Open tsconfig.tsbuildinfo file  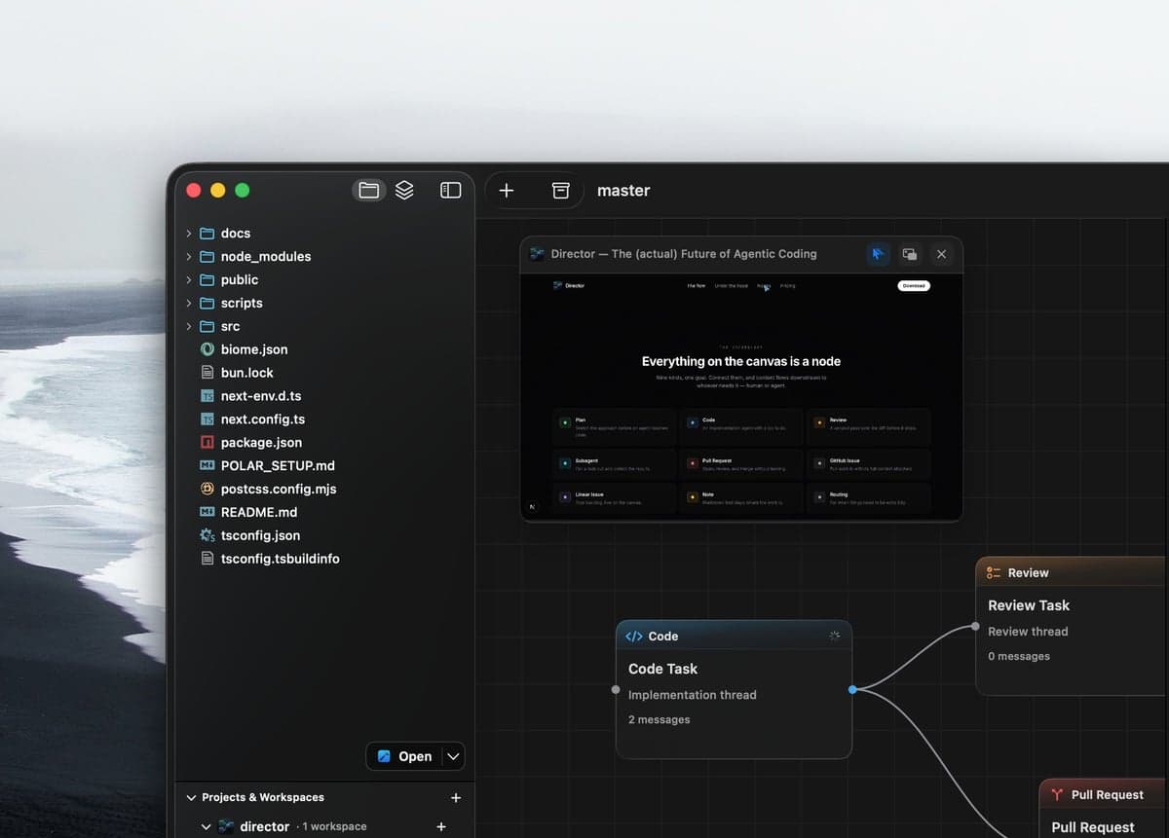(x=281, y=560)
